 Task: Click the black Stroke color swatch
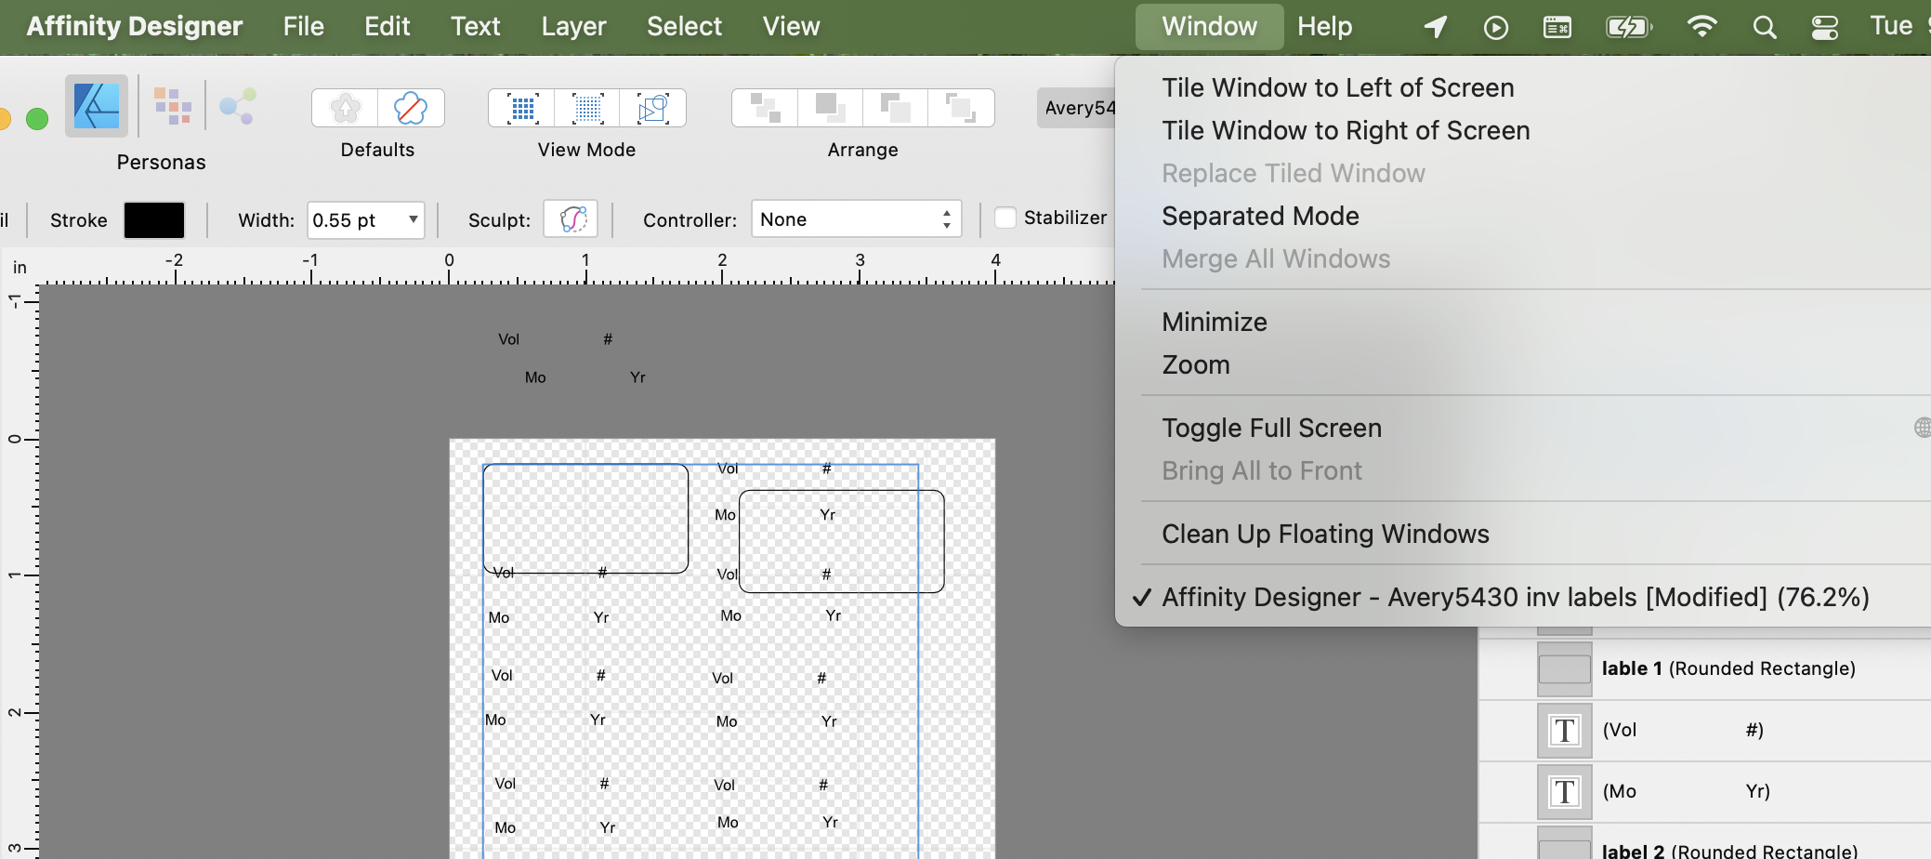point(154,219)
